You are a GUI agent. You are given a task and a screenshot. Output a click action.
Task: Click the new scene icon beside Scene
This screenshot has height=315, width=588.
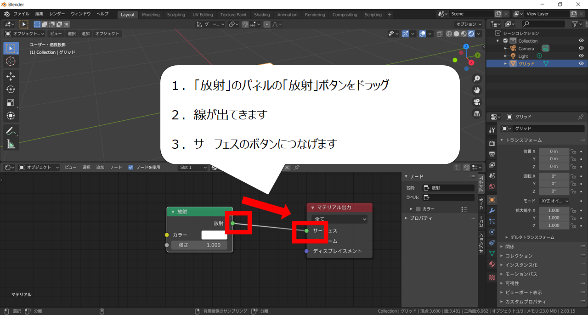(498, 14)
